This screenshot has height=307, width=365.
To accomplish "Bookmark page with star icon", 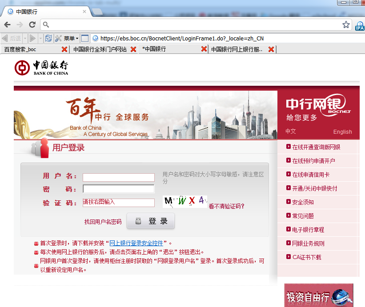I will point(346,24).
